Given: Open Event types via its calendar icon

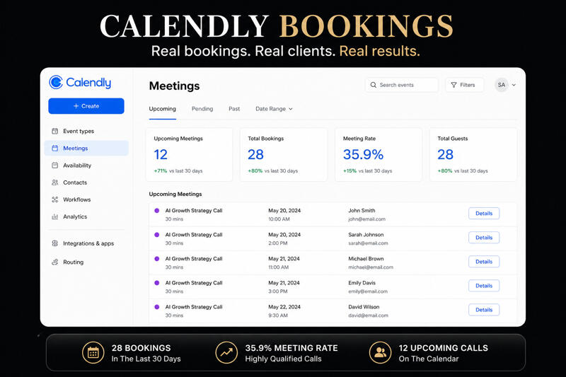Looking at the screenshot, I should pyautogui.click(x=55, y=131).
